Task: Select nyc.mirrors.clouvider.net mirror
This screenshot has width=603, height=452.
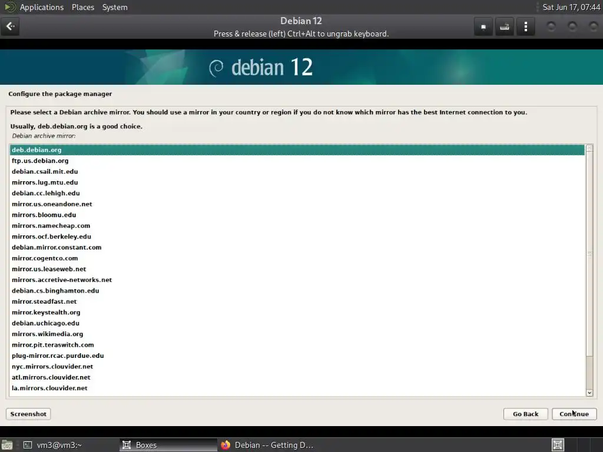Action: 297,367
